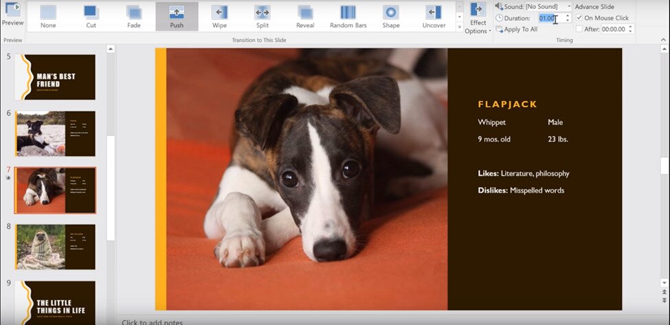This screenshot has height=325, width=670.
Task: Click to add notes below slide
Action: pos(151,322)
